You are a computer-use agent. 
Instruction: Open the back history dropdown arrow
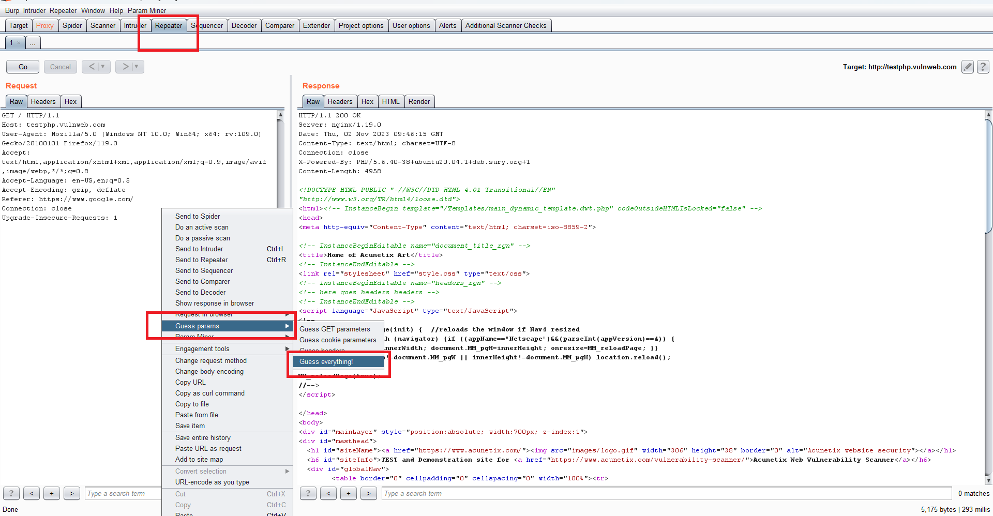[x=103, y=67]
